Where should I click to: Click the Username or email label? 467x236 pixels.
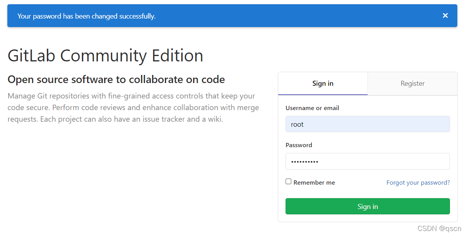coord(312,108)
